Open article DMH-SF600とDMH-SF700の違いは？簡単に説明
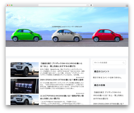 (x=62, y=80)
